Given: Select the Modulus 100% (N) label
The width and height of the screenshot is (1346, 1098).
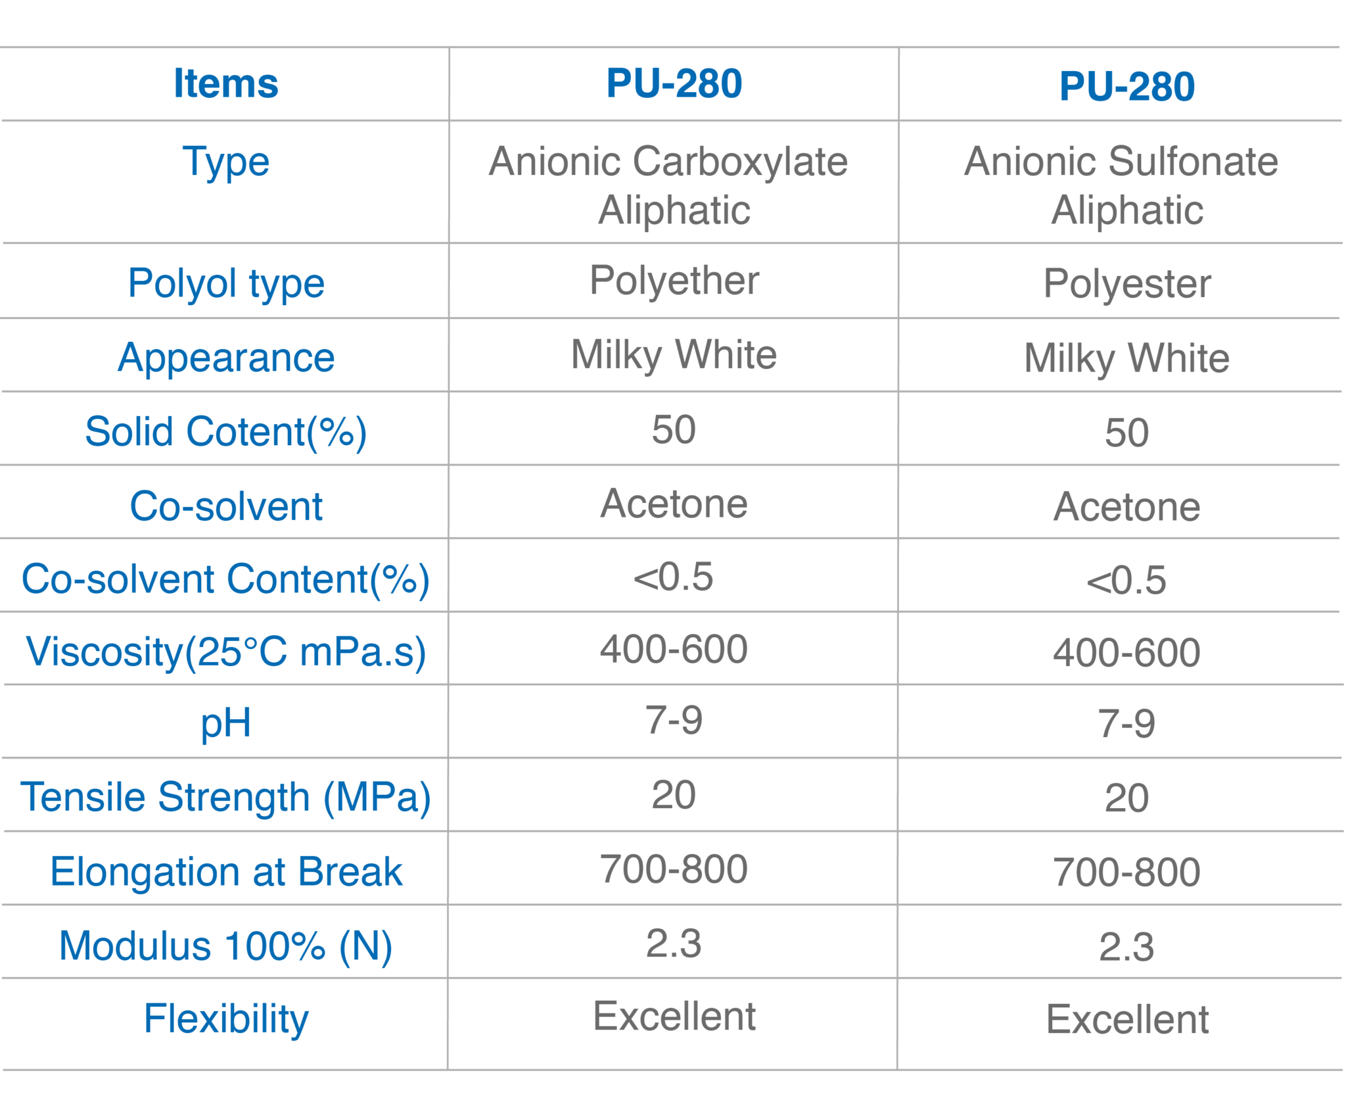Looking at the screenshot, I should (225, 946).
